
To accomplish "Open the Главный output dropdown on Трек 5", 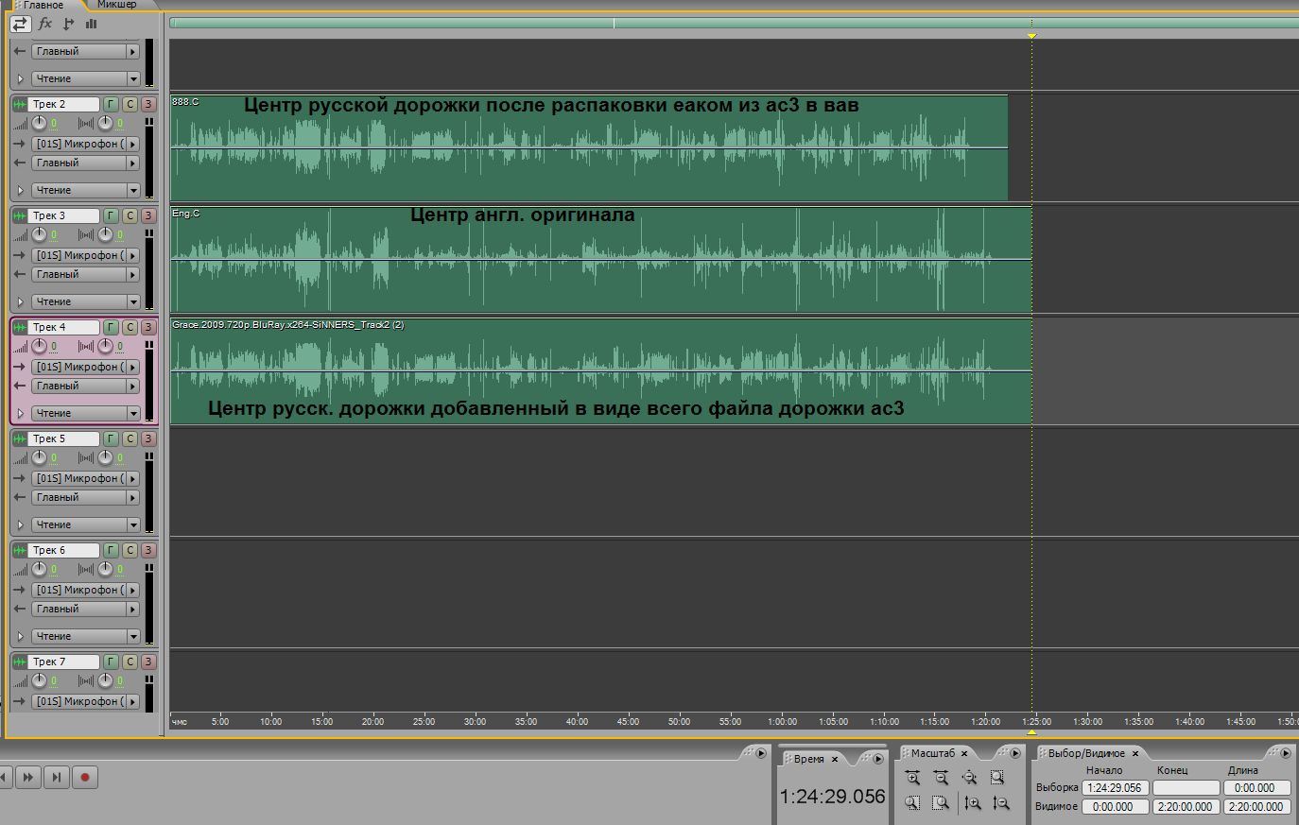I will coord(132,498).
